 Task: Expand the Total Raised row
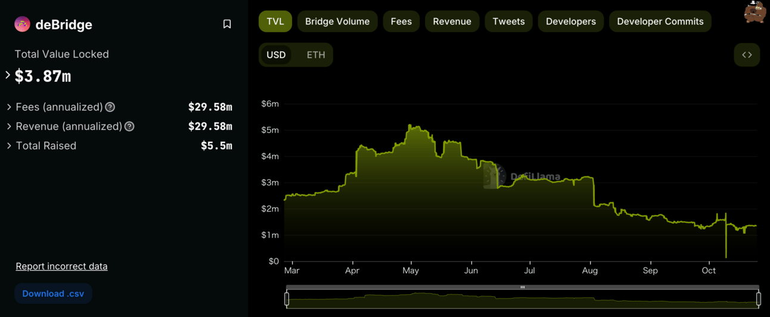click(x=9, y=145)
